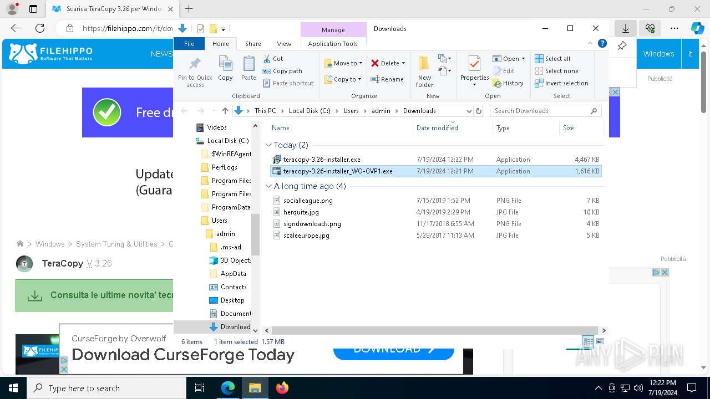Select signdownloads.png file
This screenshot has width=710, height=399.
(312, 224)
